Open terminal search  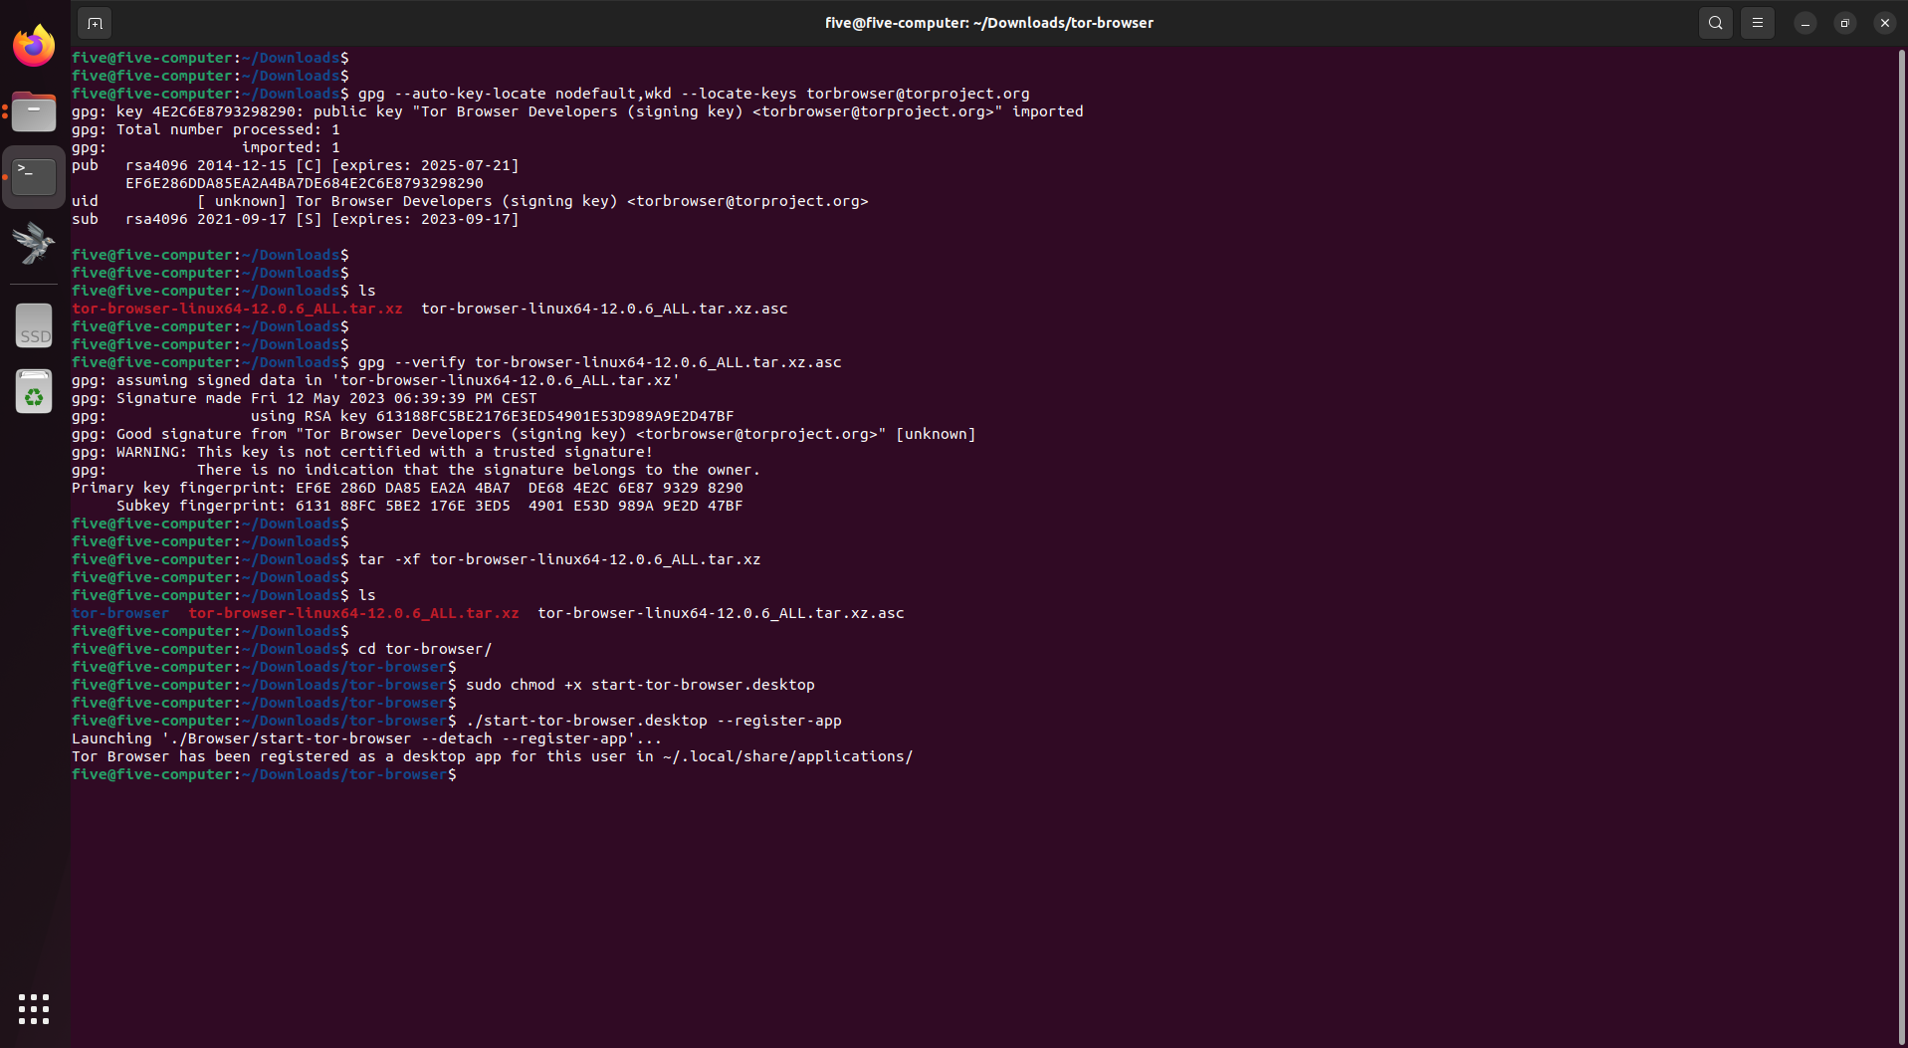coord(1716,23)
